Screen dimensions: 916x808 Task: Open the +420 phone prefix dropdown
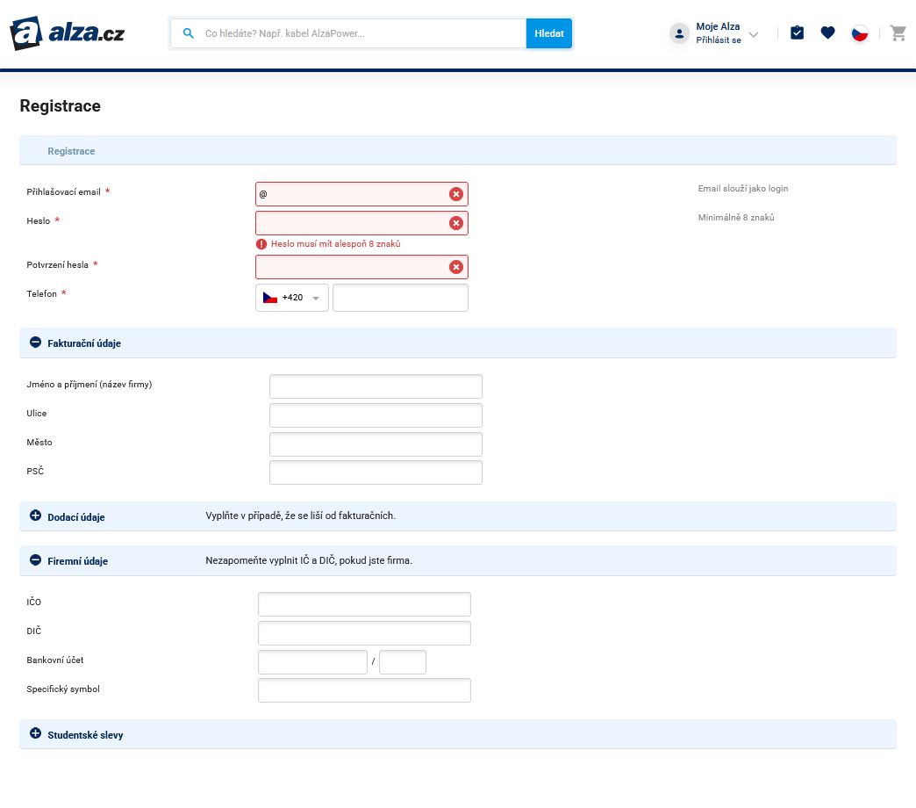tap(291, 298)
